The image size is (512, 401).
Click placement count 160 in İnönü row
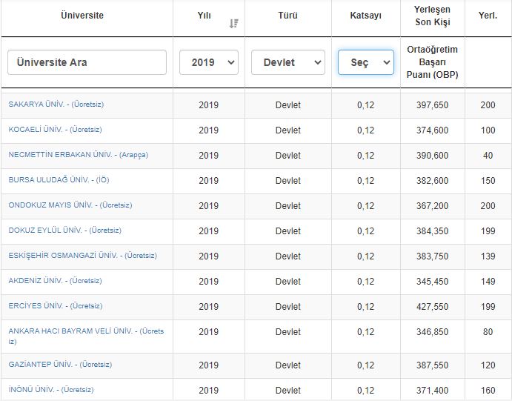click(488, 390)
